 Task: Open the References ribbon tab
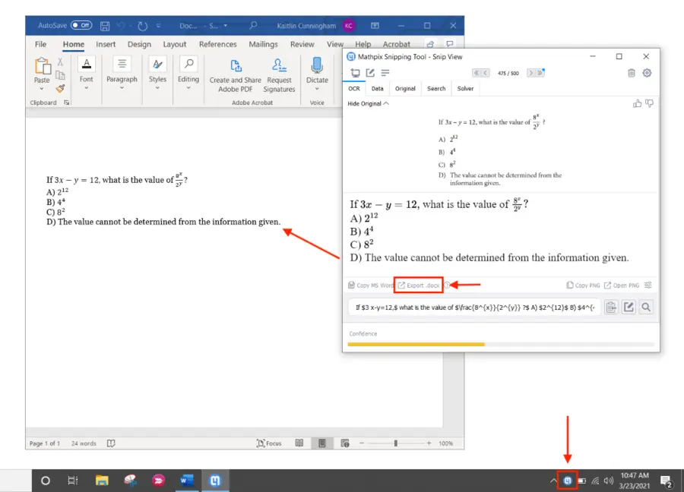217,44
